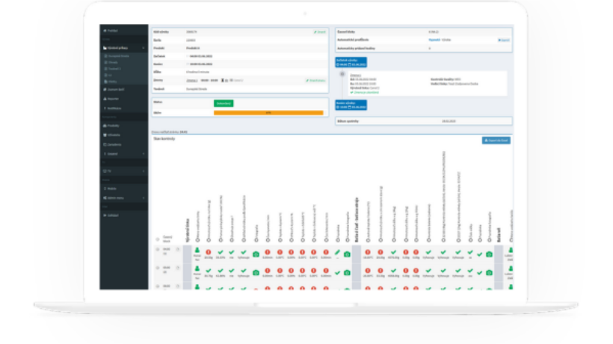Click the Produkty icon in the sidebar
The image size is (613, 344).
point(105,126)
